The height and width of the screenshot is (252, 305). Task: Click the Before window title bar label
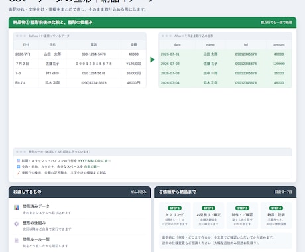click(x=49, y=36)
